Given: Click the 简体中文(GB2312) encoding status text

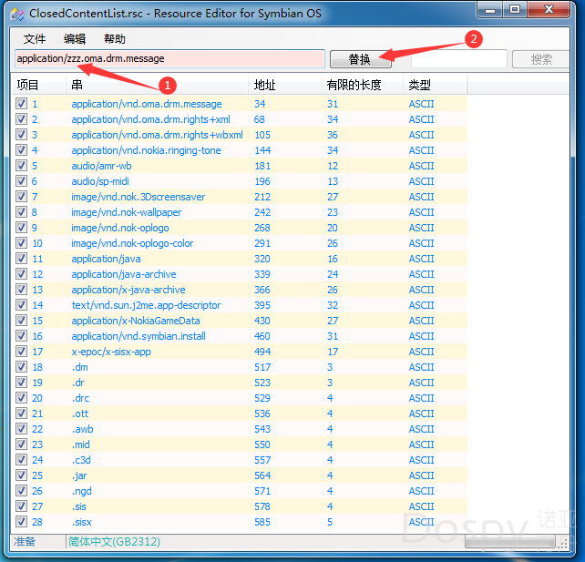Looking at the screenshot, I should pos(114,541).
